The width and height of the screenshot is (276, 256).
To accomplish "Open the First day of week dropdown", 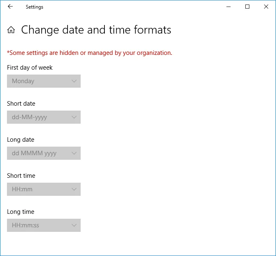I will (x=44, y=81).
